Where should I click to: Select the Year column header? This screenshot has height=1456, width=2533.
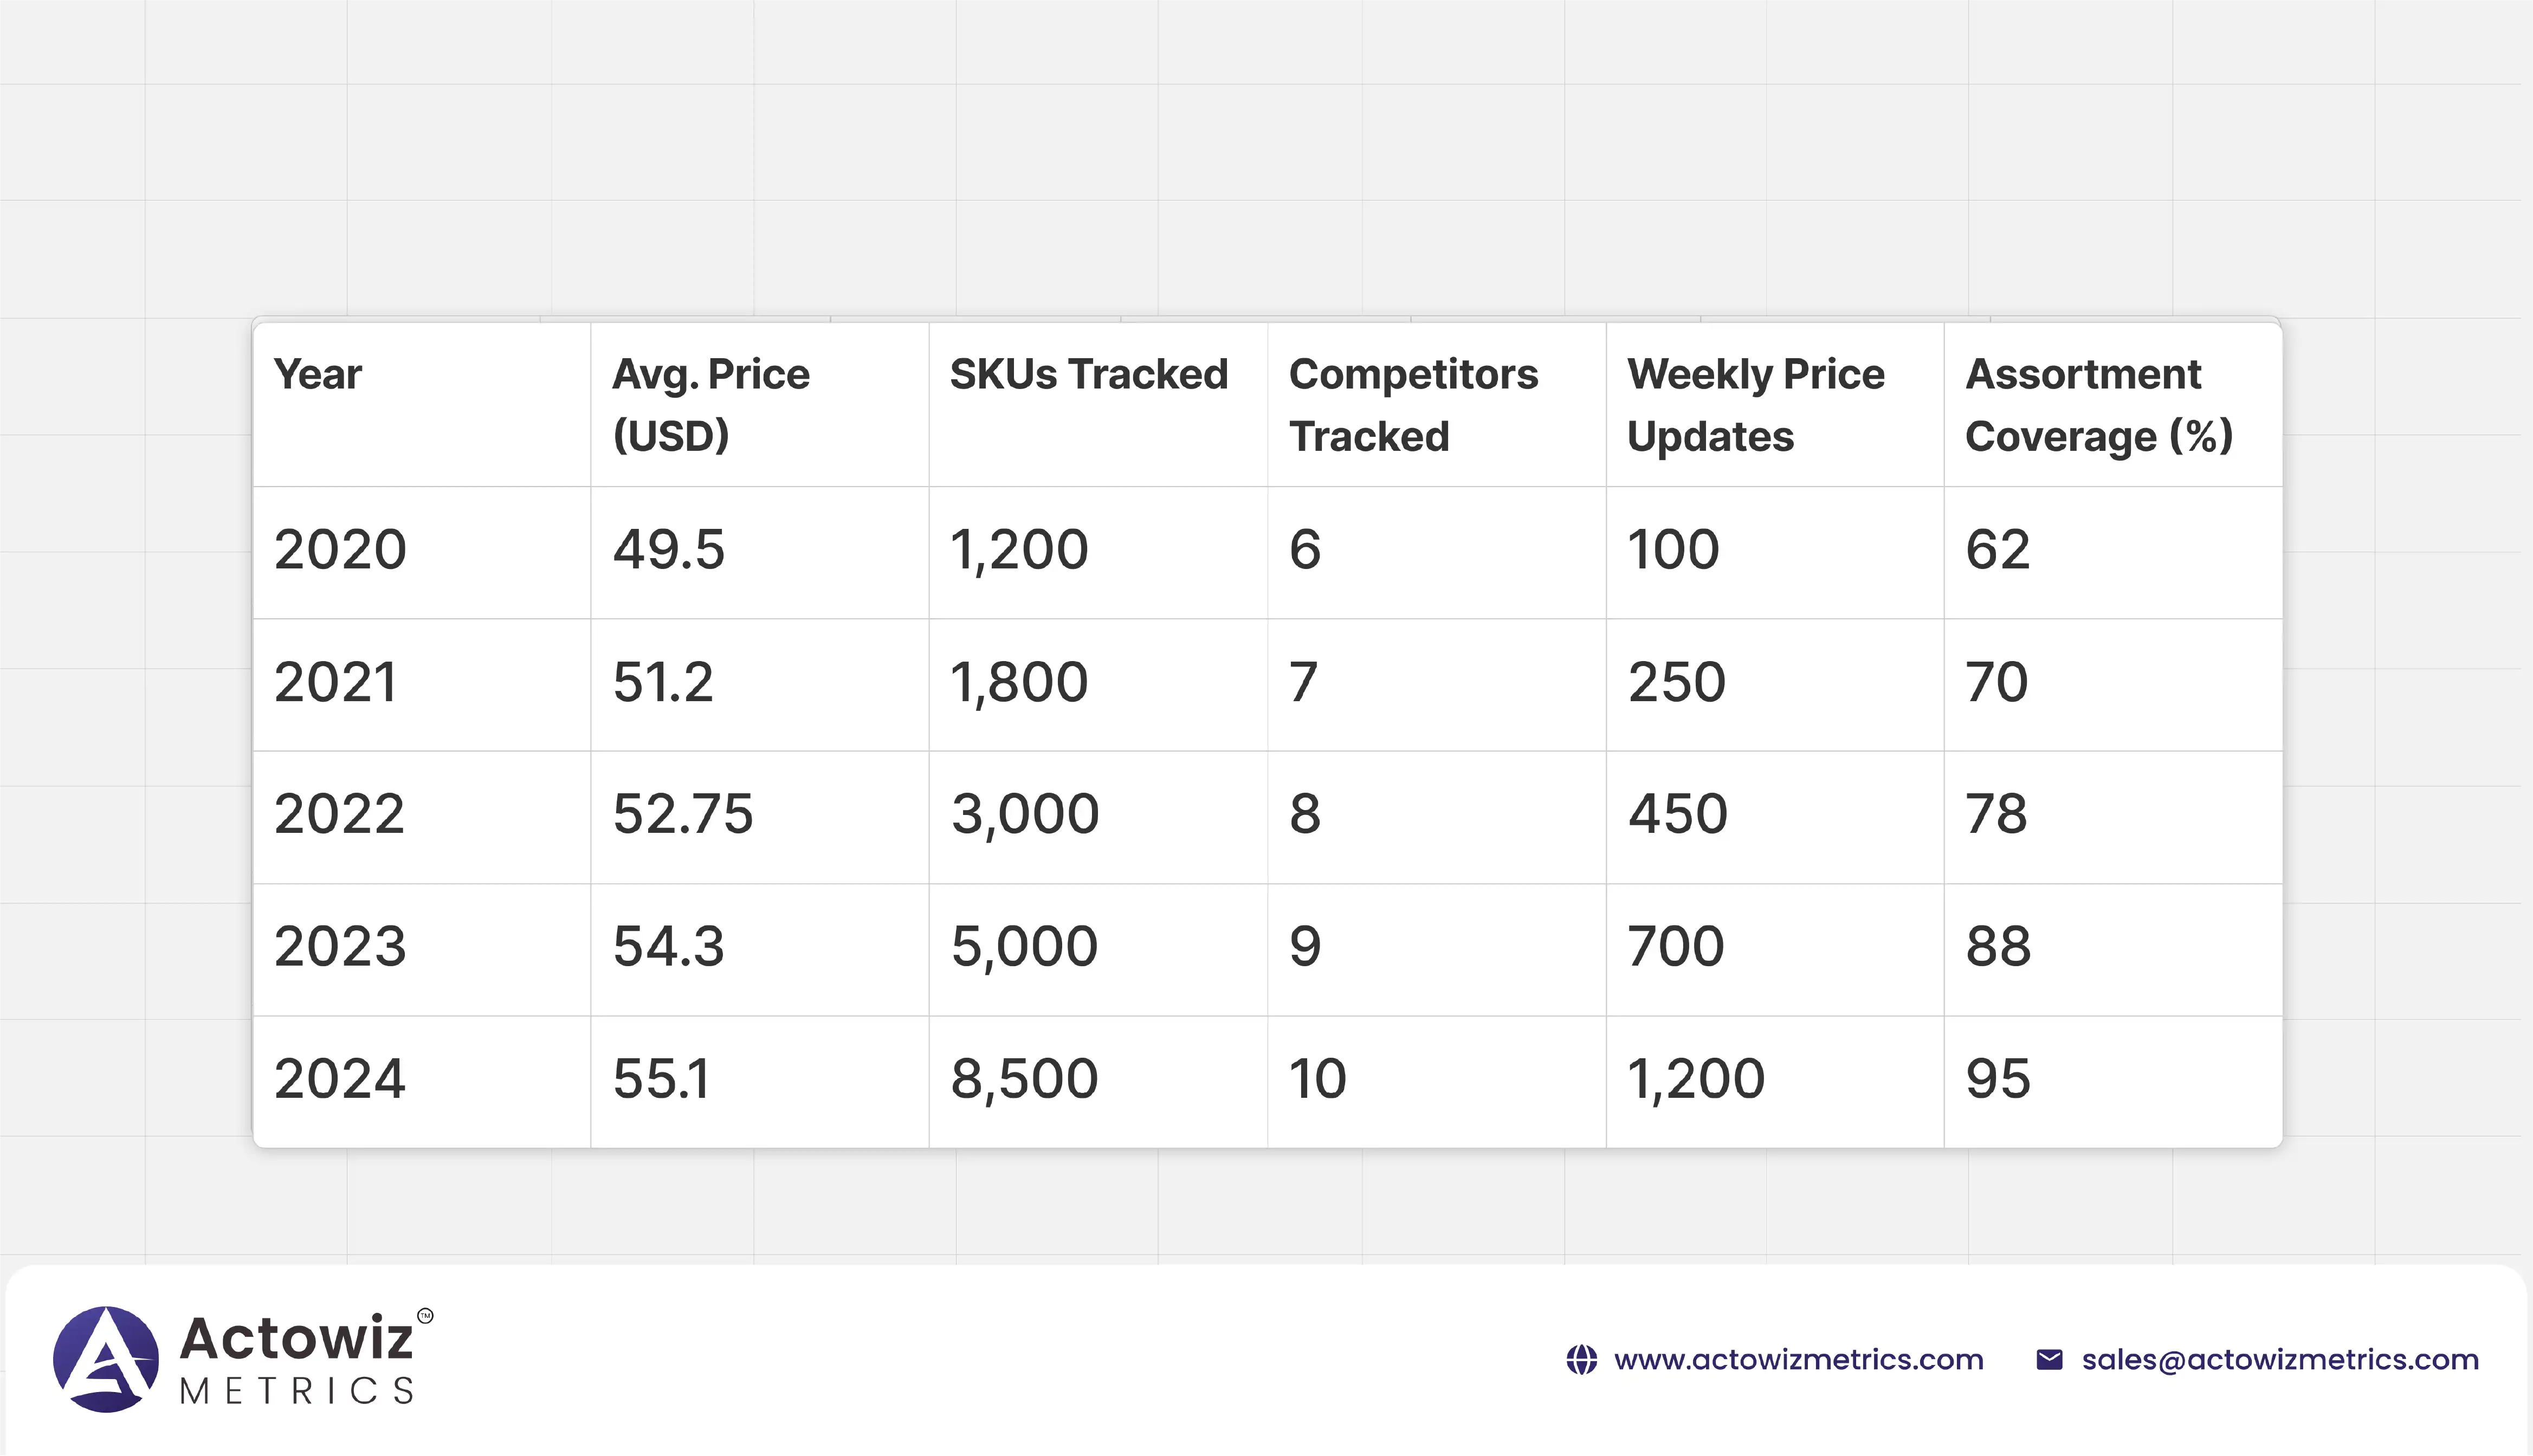click(x=318, y=375)
